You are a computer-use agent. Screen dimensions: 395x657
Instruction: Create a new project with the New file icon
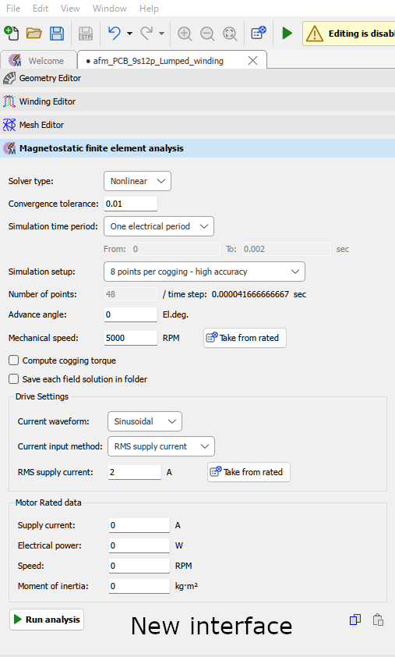(x=12, y=33)
